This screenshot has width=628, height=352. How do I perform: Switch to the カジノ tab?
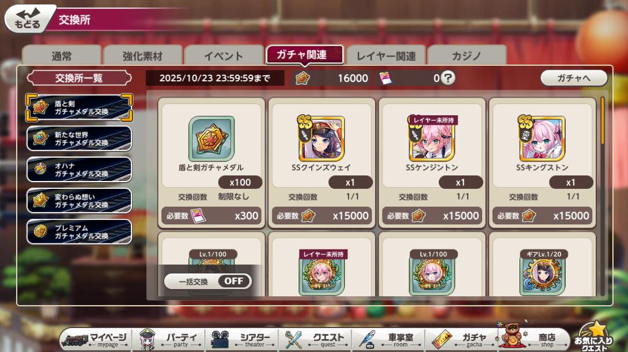pos(467,56)
